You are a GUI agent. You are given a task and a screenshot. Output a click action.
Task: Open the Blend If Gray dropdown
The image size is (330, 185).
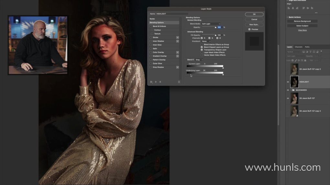(199, 60)
